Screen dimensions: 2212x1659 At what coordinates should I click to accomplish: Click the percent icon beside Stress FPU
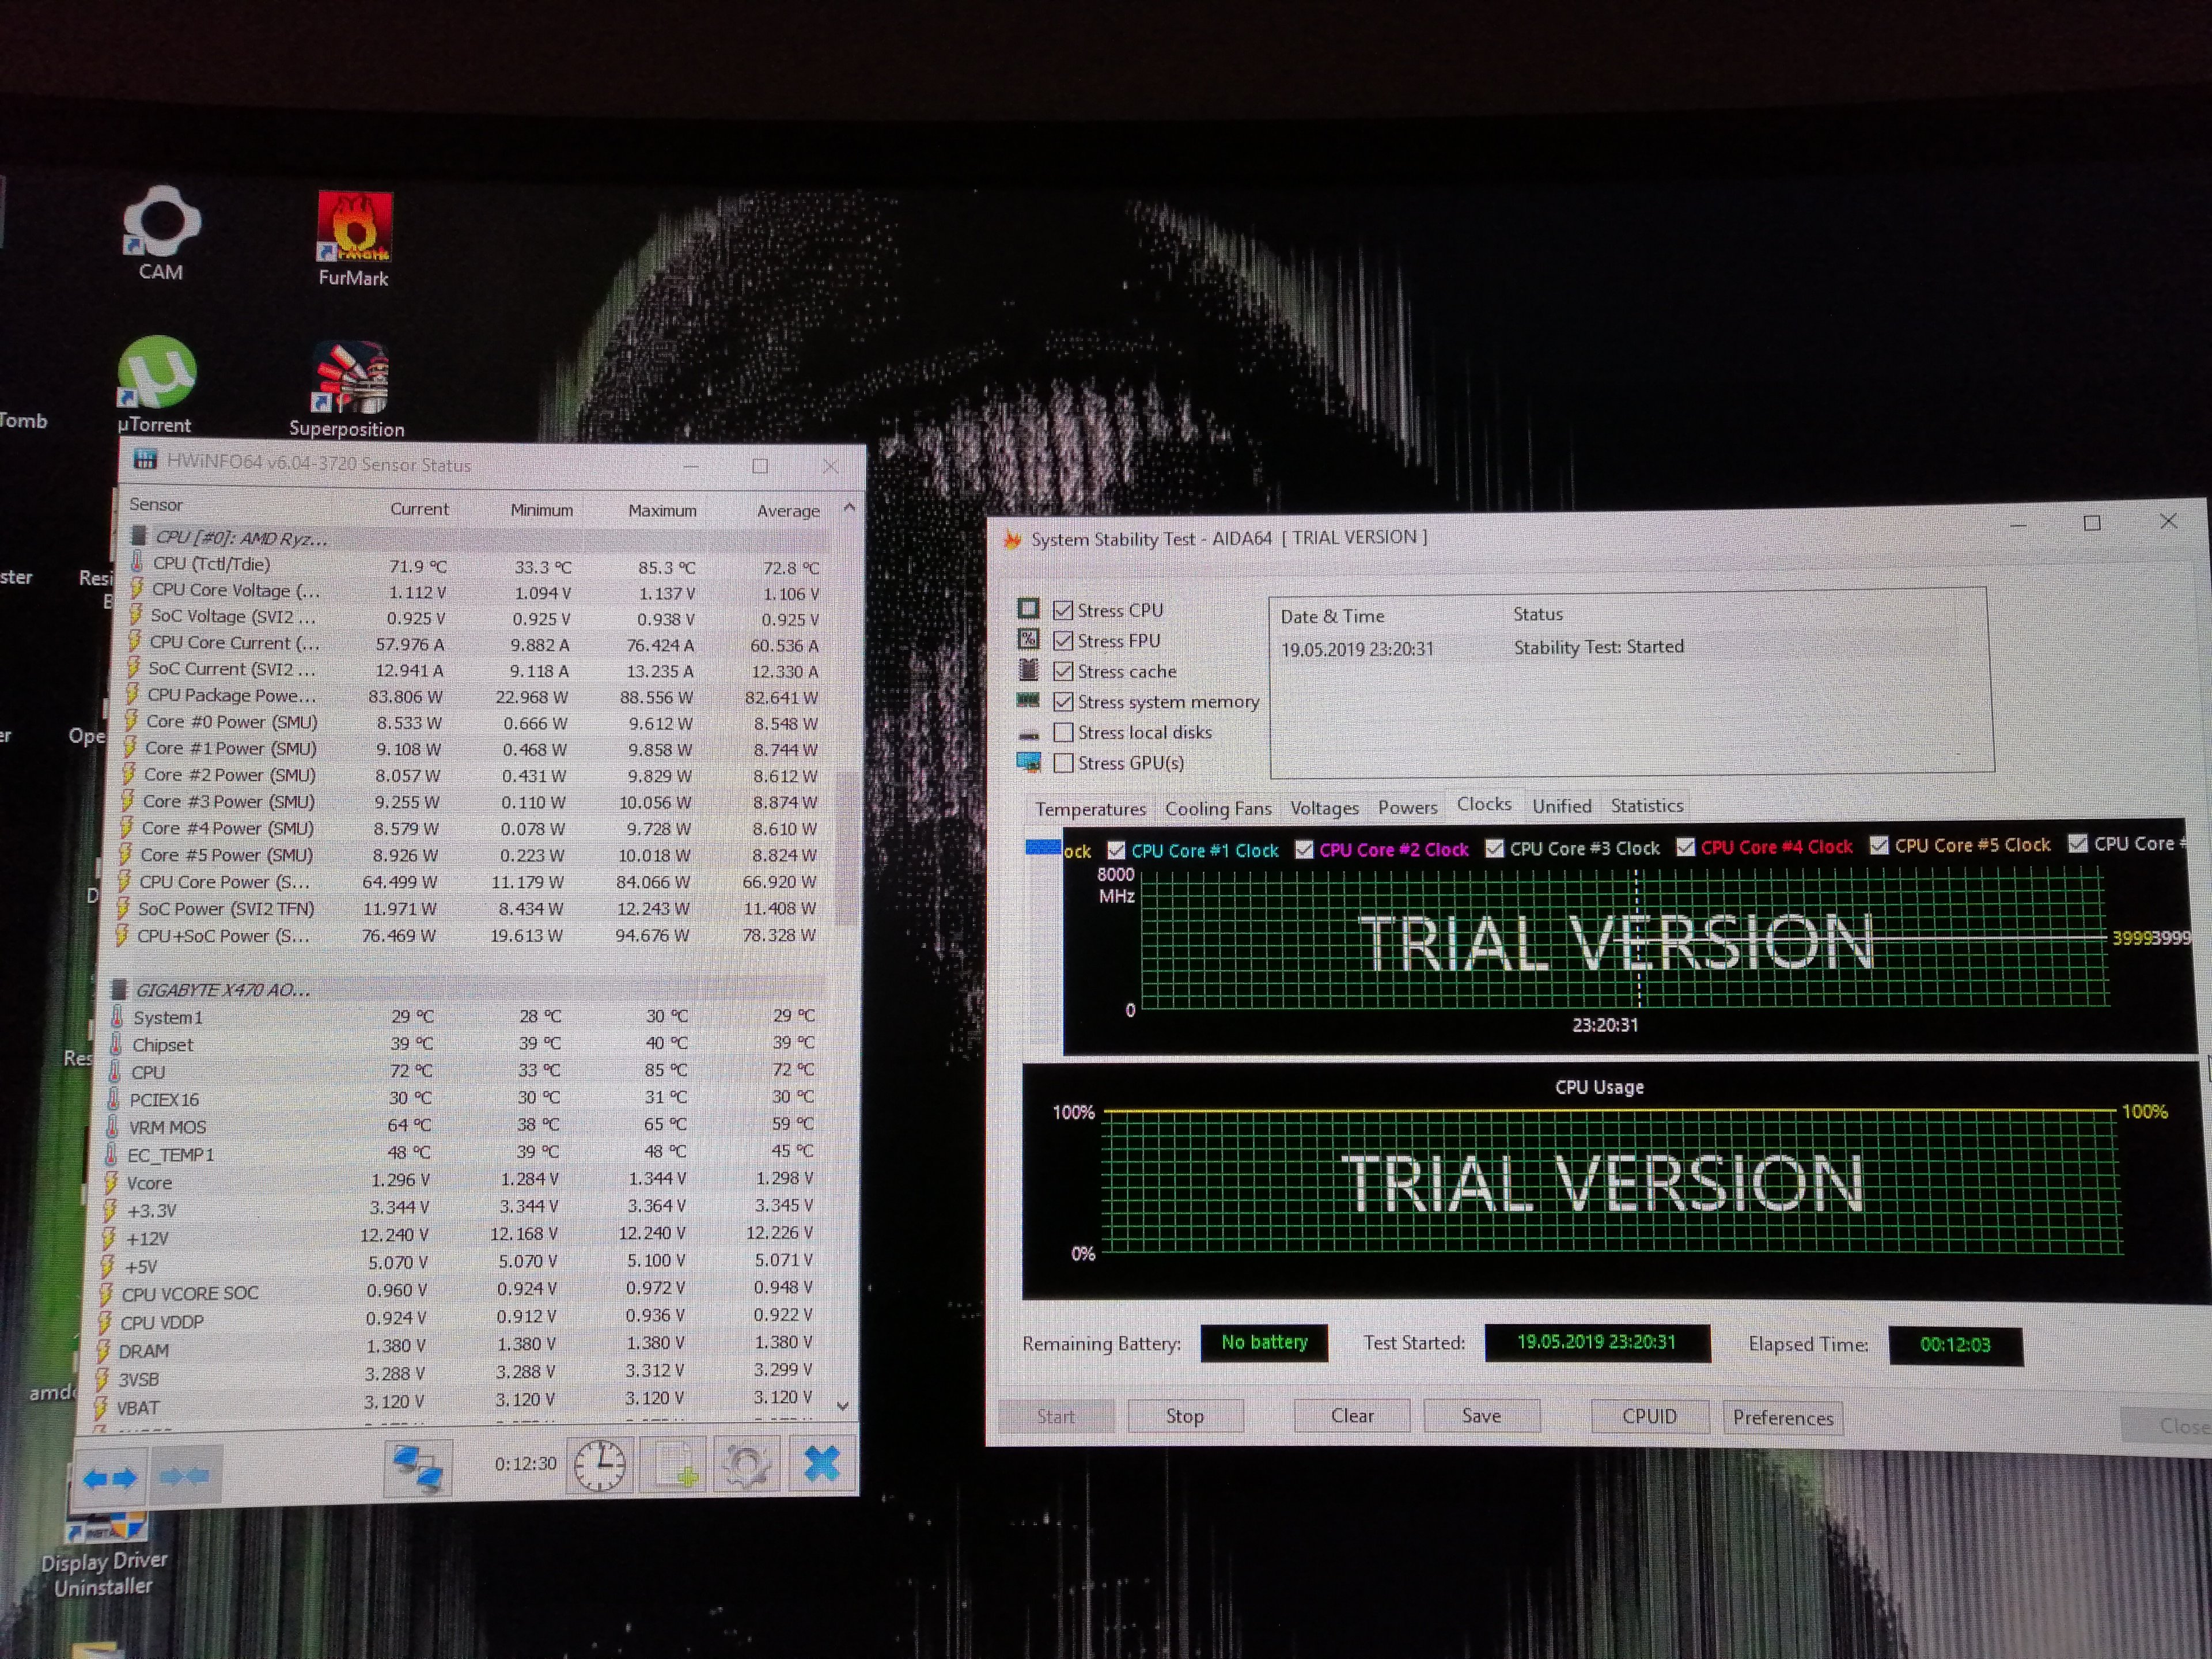click(1028, 639)
